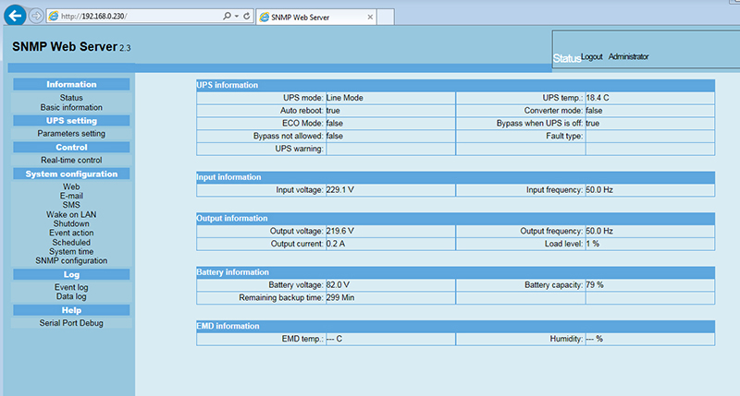Open Parameters setting under UPS setting
The image size is (740, 396).
71,134
